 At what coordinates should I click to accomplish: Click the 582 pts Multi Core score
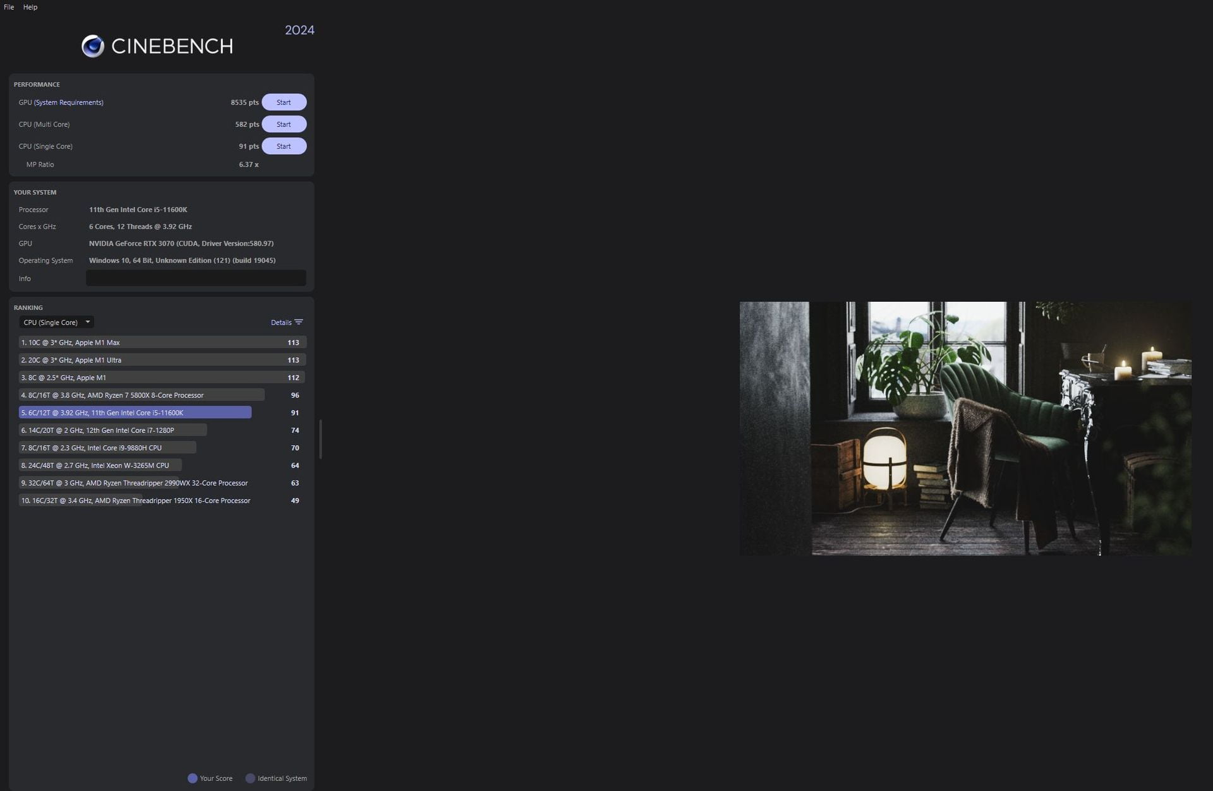click(247, 124)
